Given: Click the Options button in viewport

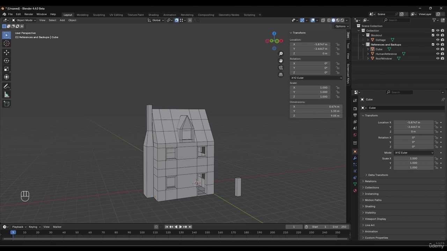Looking at the screenshot, I should coord(342,26).
